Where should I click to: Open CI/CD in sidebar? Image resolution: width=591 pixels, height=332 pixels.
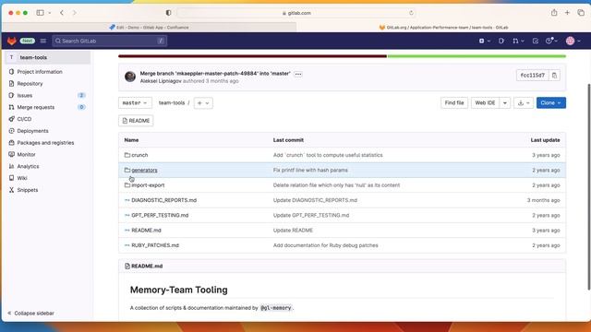24,119
